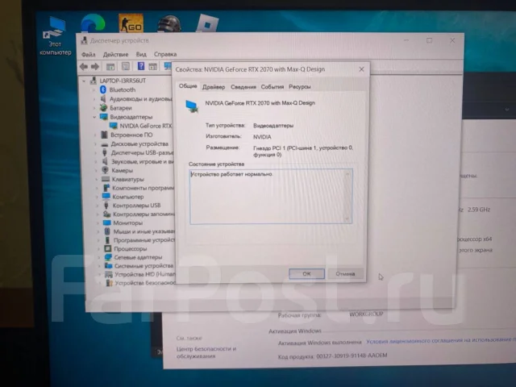The image size is (516, 387).
Task: Open Центр безопасности и обслуживания link
Action: coord(206,352)
